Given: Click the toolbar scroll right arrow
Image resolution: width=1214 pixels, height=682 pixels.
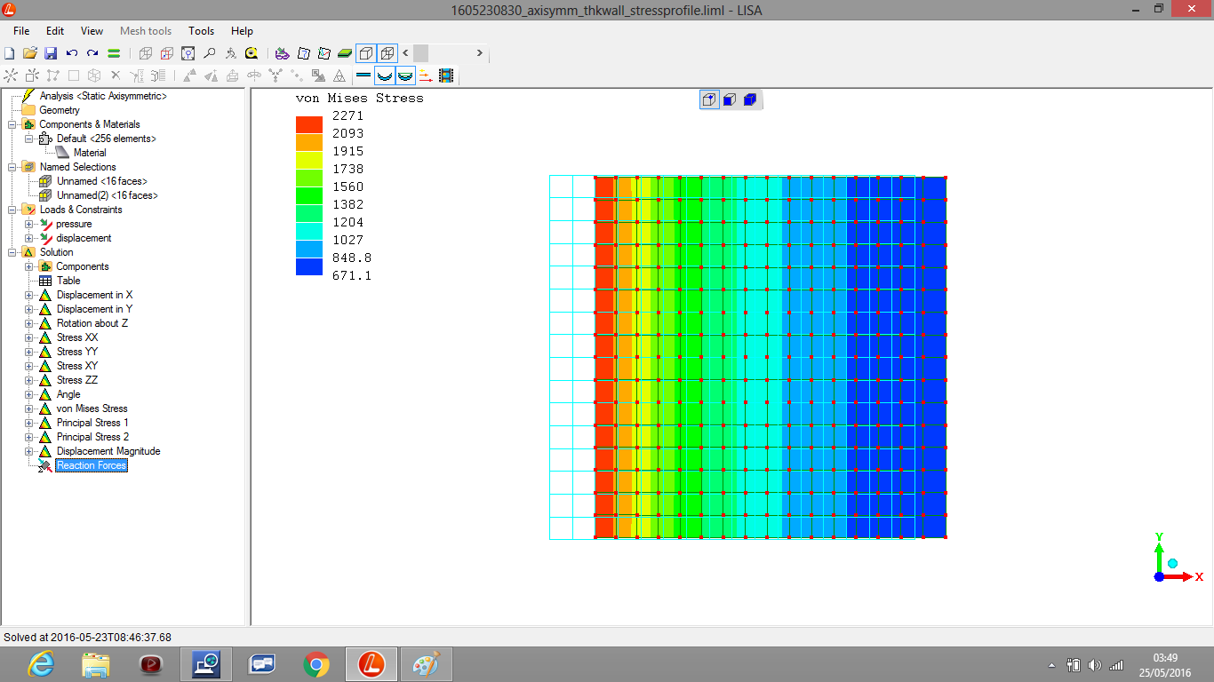Looking at the screenshot, I should [479, 53].
